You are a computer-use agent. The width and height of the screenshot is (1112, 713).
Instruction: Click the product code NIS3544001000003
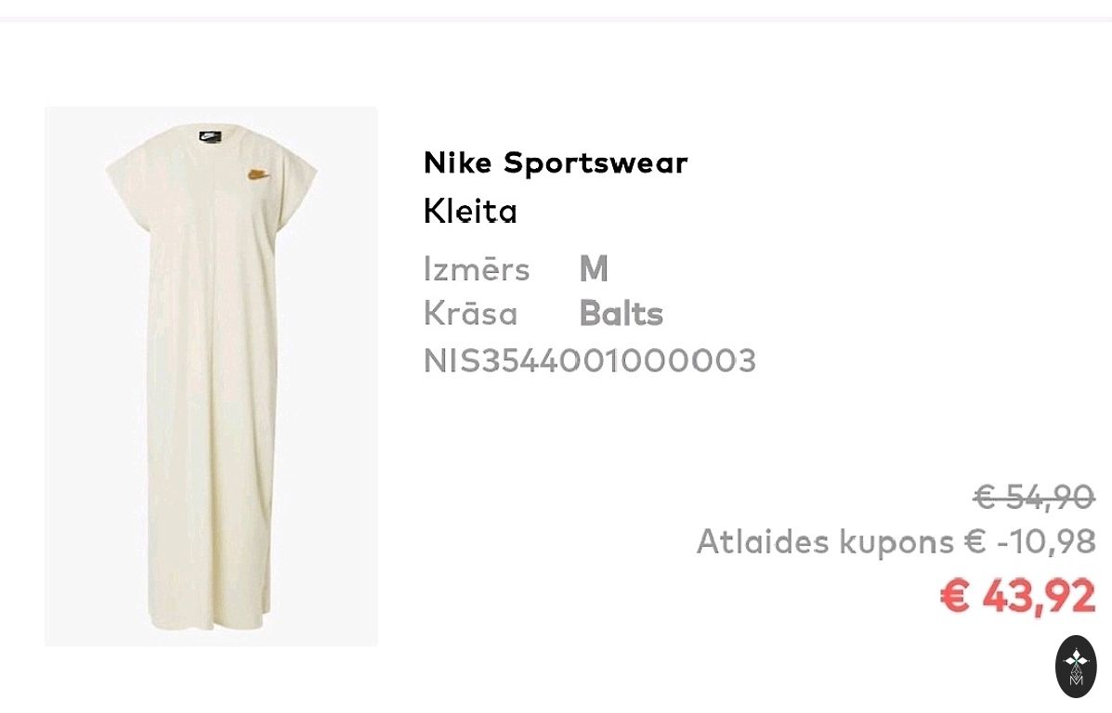590,360
